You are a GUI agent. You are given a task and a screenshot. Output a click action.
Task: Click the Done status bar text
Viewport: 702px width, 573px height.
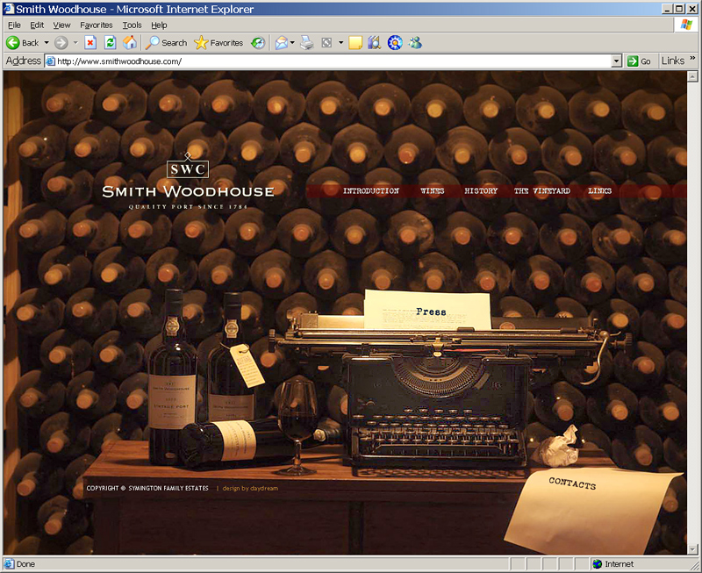pyautogui.click(x=25, y=564)
